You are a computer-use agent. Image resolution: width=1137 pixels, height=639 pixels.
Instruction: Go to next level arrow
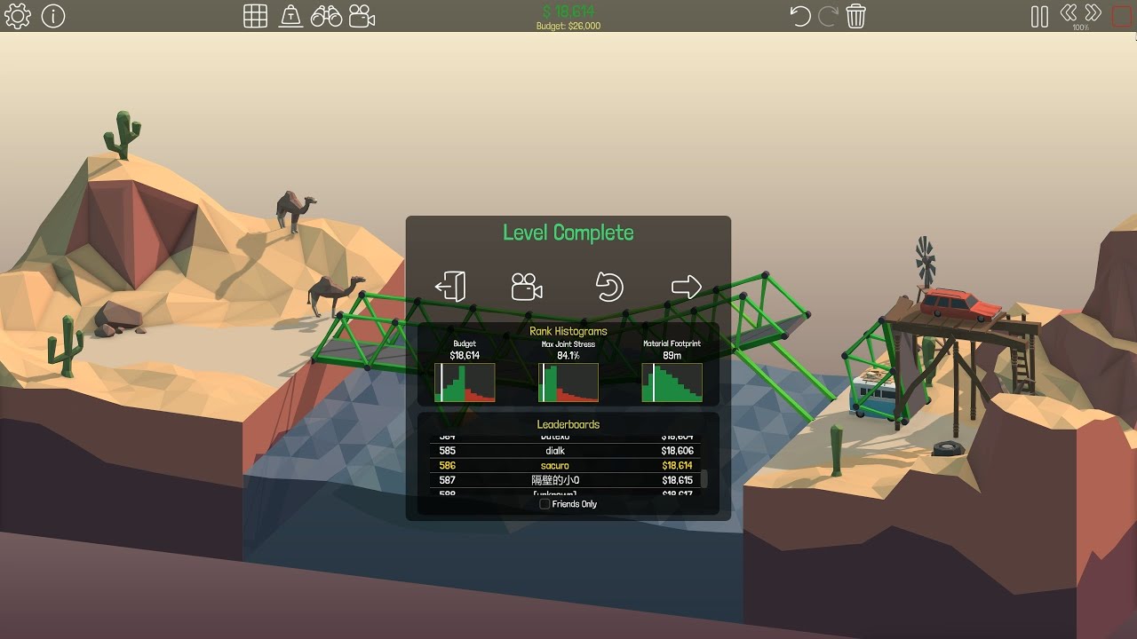pyautogui.click(x=687, y=287)
